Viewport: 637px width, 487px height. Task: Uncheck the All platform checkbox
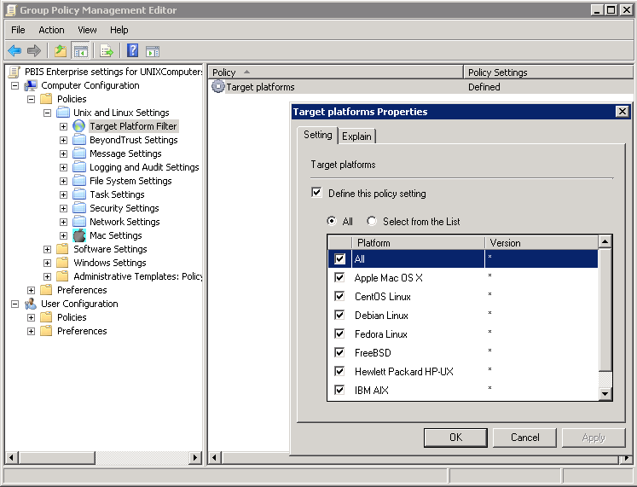339,258
